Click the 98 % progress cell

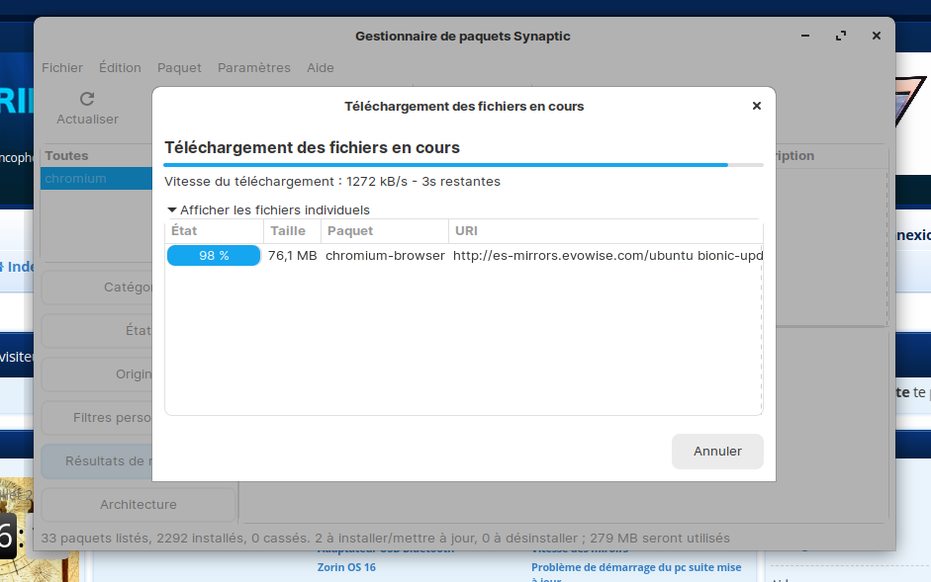pyautogui.click(x=214, y=256)
